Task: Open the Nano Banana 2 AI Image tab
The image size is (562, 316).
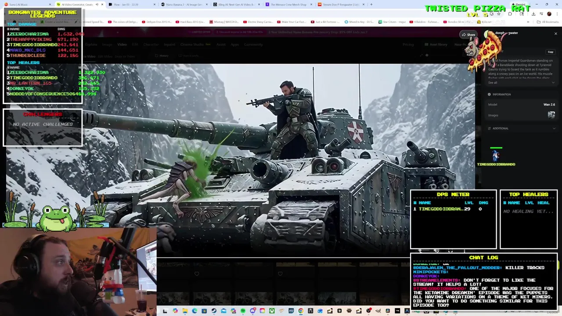Action: (184, 4)
